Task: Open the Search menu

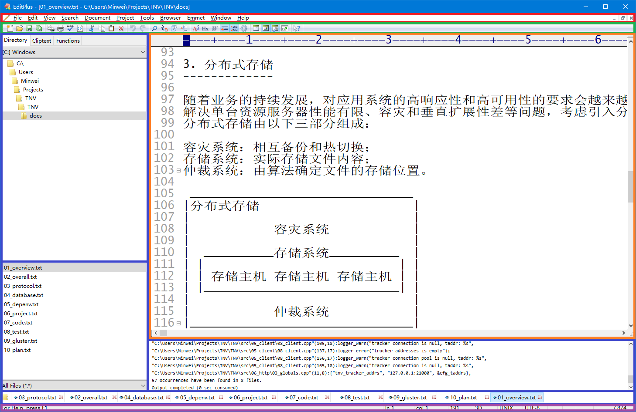Action: (x=70, y=18)
